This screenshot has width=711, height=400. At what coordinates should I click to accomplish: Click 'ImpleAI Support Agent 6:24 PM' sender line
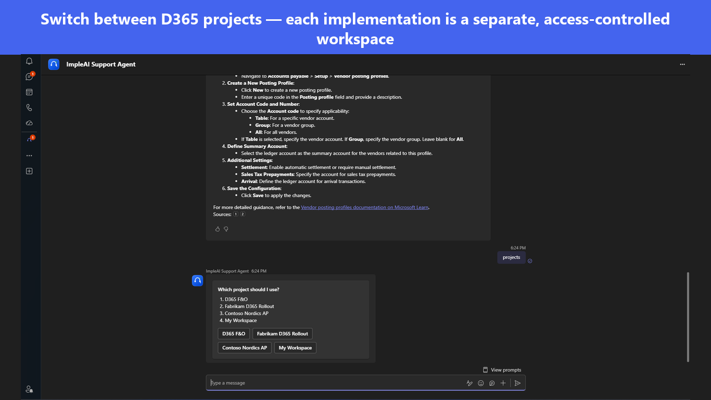click(236, 271)
